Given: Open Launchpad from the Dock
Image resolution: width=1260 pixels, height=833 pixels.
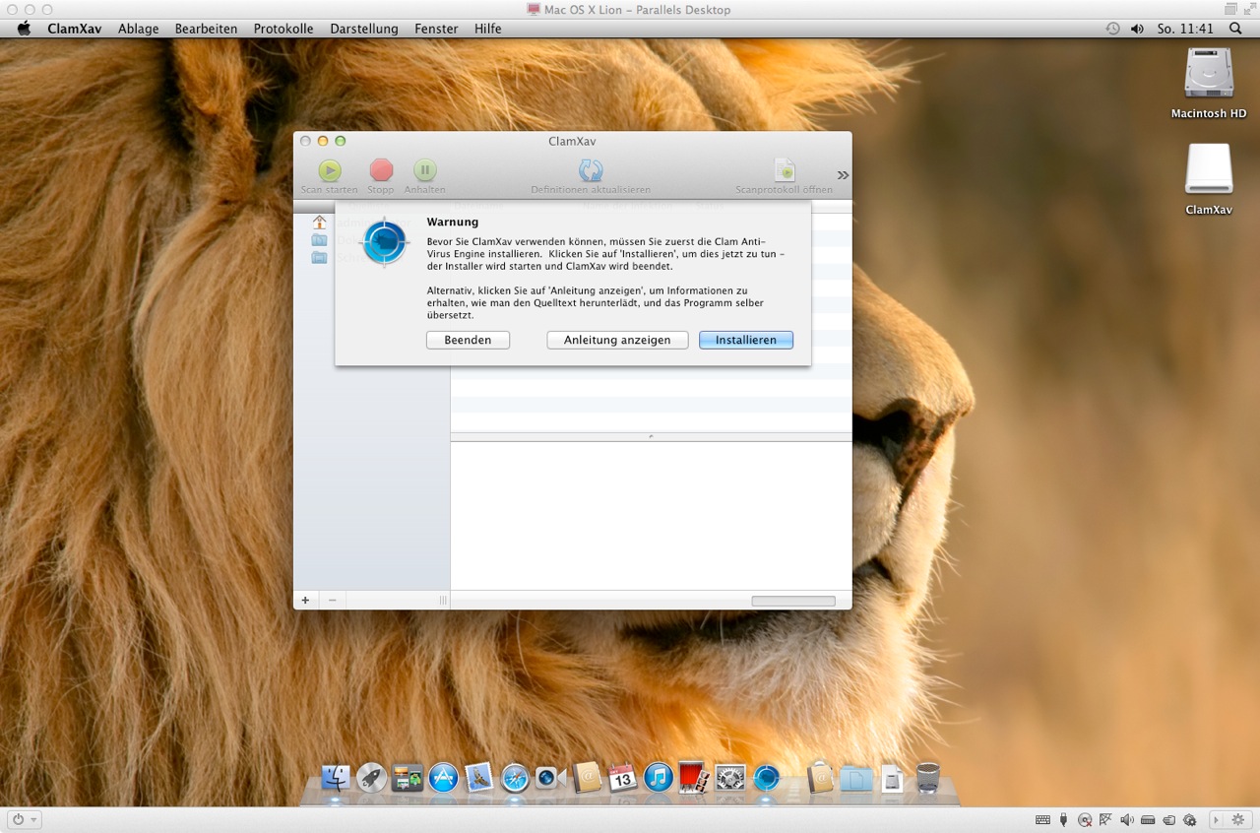Looking at the screenshot, I should pyautogui.click(x=371, y=778).
